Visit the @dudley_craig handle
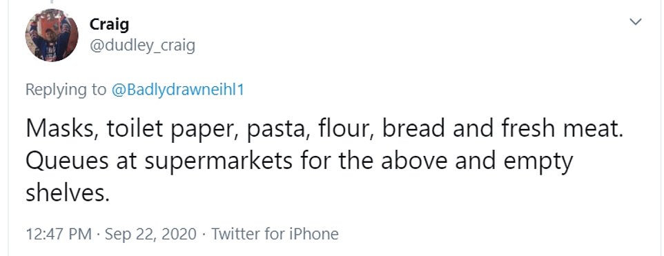 142,46
